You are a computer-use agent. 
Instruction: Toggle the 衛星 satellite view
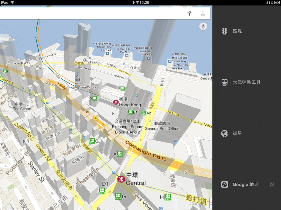(237, 133)
